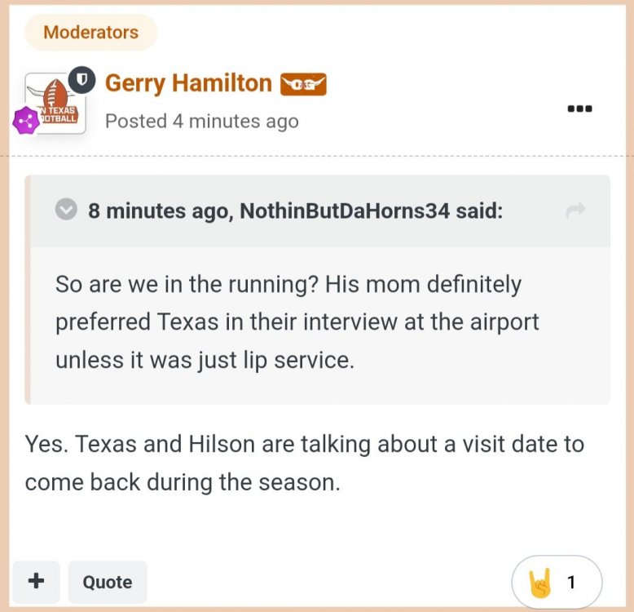The image size is (634, 612).
Task: Jump to original post via quote arrow
Action: click(x=575, y=211)
